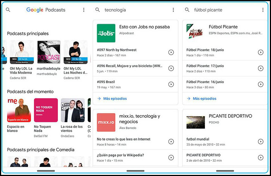Play Fútbol Picante: 18/junio episode
Image resolution: width=271 pixels, height=176 pixels.
tap(261, 52)
